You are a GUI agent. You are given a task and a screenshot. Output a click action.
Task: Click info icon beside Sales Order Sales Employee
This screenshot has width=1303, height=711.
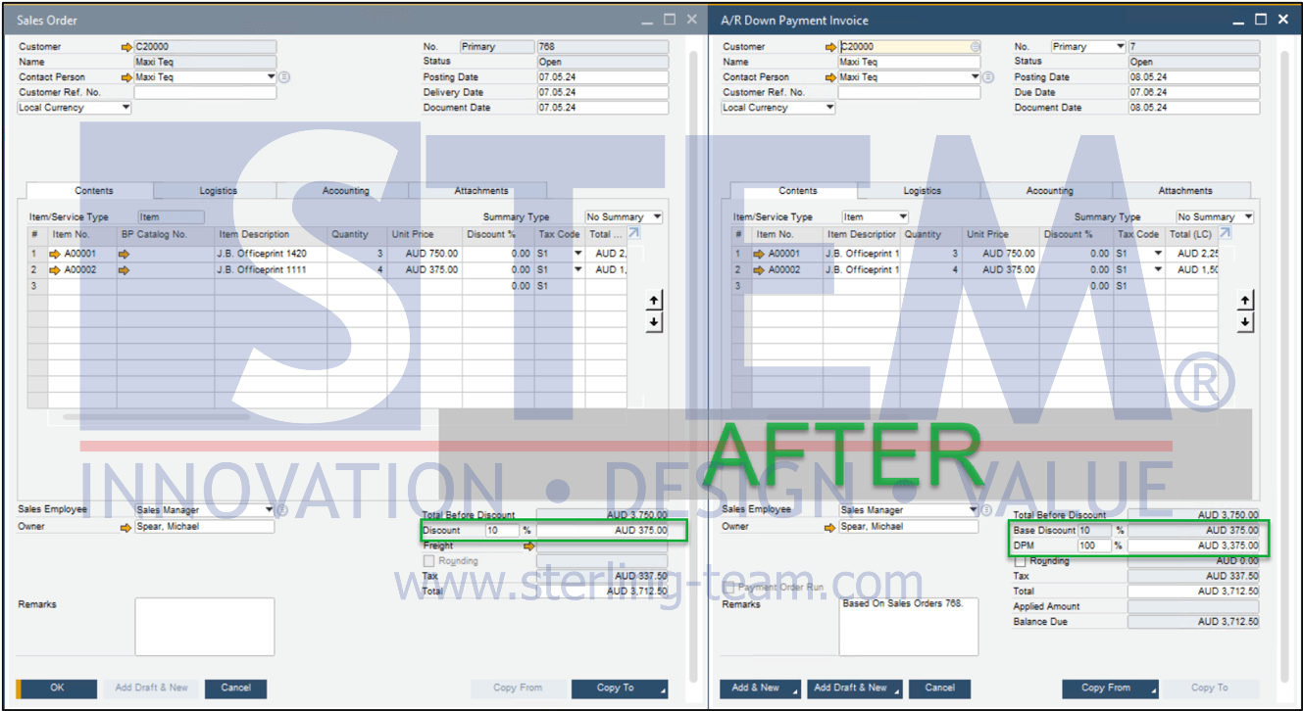pos(283,510)
